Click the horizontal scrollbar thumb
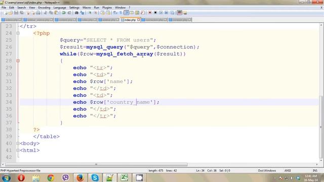 point(96,164)
